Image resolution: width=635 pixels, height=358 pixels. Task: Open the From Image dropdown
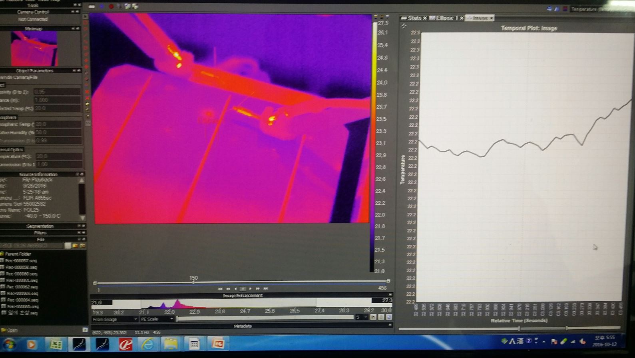114,319
